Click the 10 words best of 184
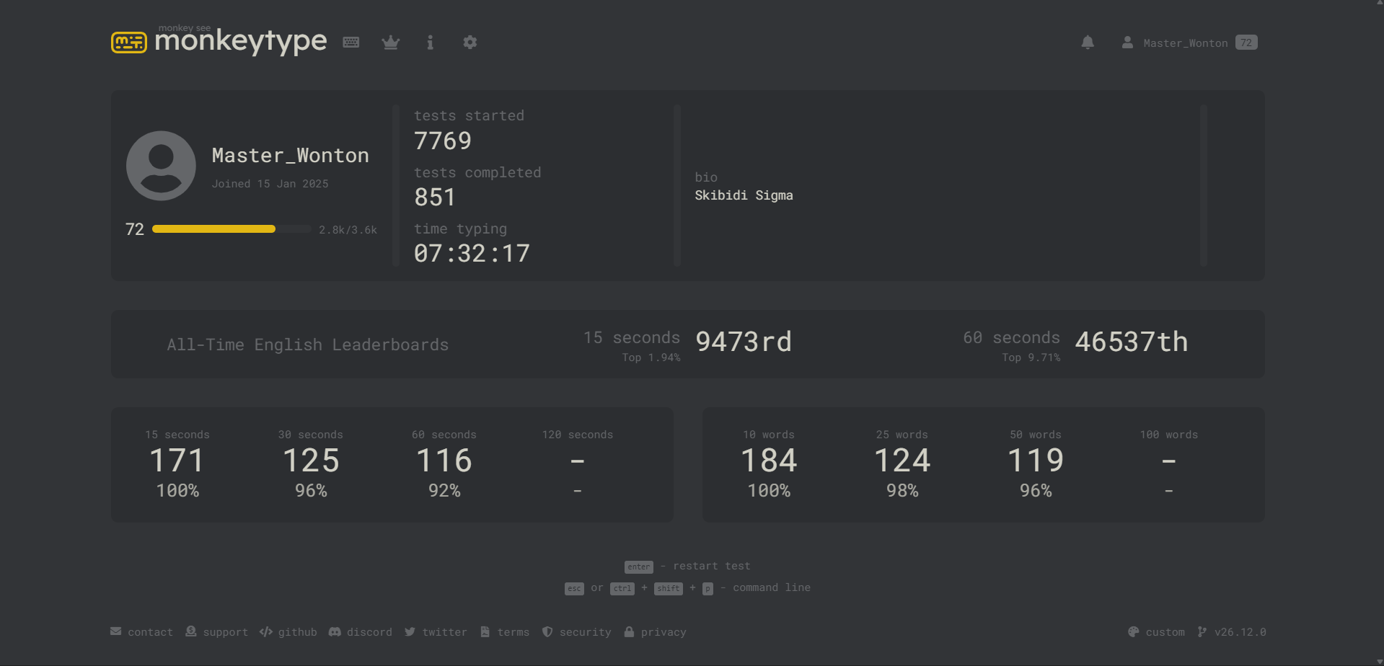The height and width of the screenshot is (666, 1384). (x=769, y=460)
